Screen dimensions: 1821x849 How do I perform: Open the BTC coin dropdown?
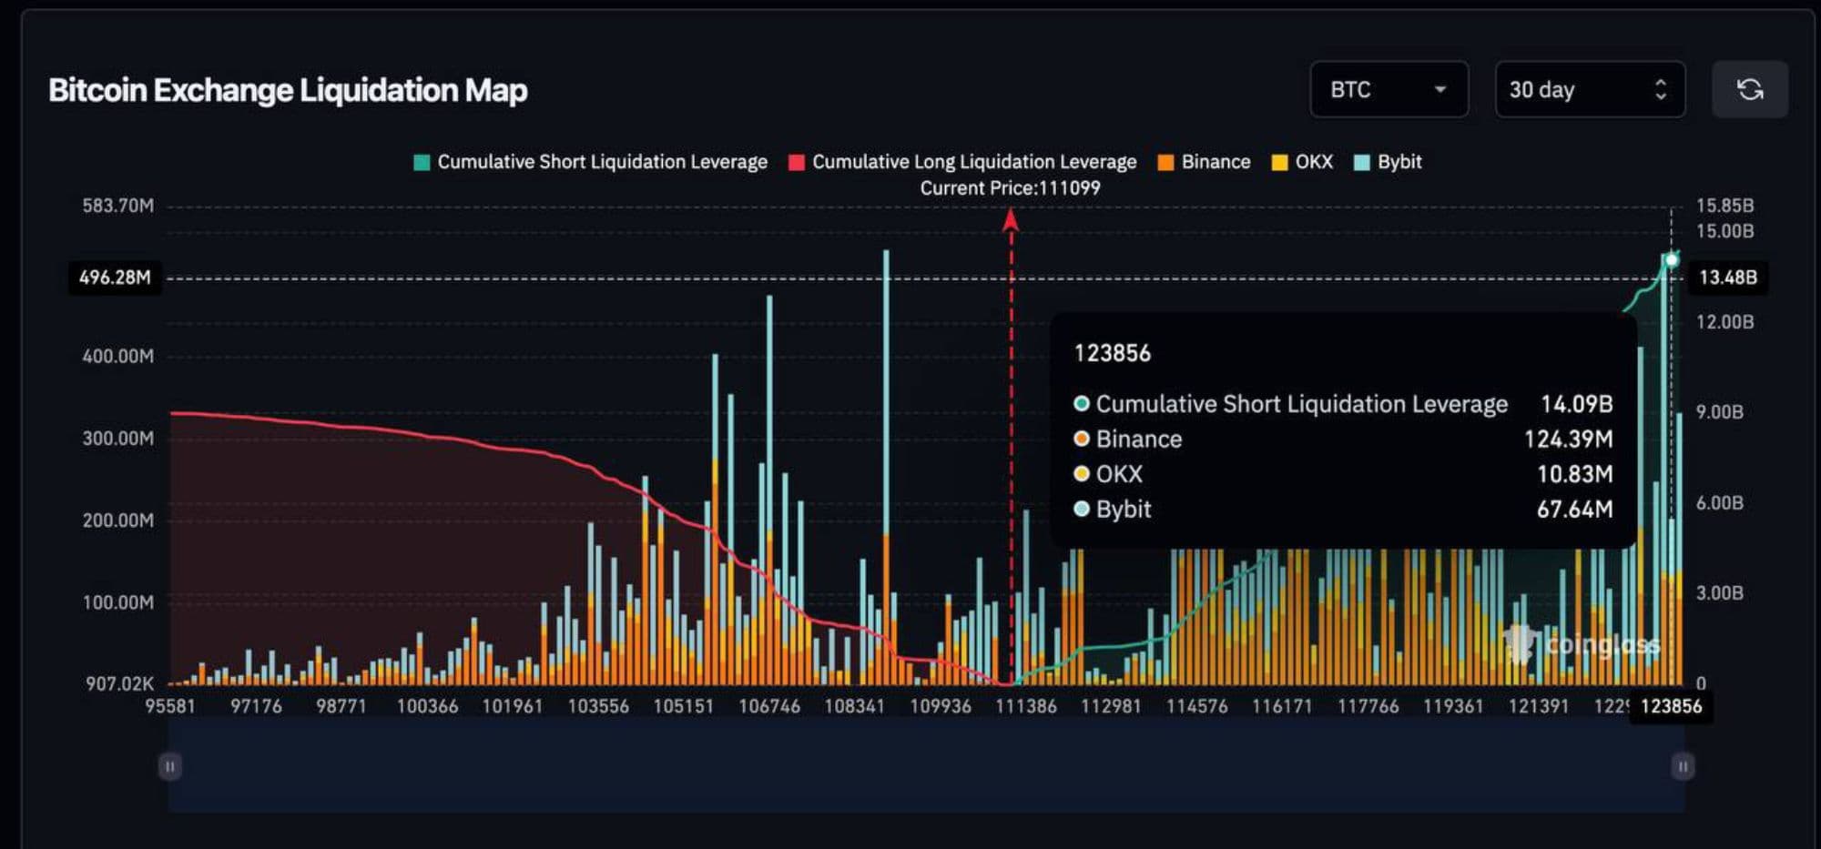tap(1388, 89)
